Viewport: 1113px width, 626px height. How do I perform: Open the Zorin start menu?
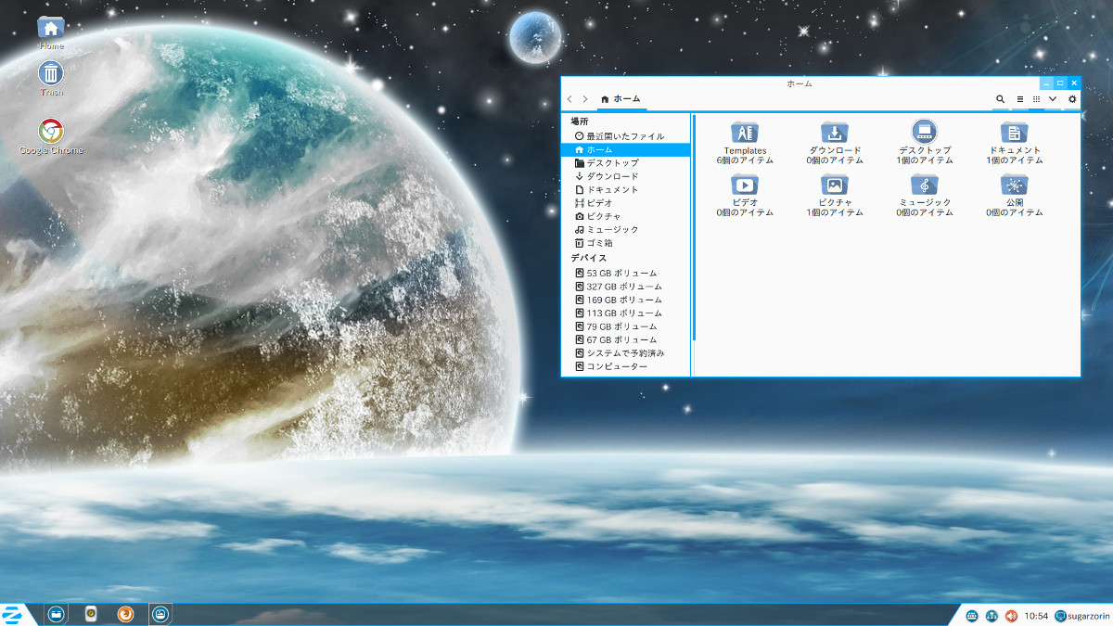click(x=13, y=614)
